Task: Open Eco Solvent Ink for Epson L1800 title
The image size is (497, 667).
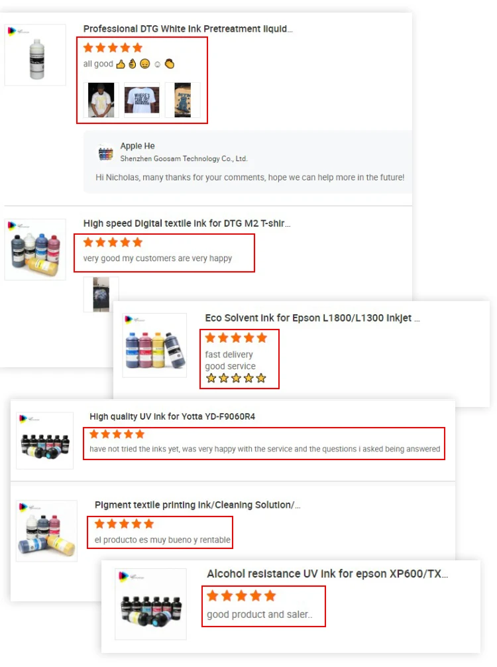Action: click(313, 318)
